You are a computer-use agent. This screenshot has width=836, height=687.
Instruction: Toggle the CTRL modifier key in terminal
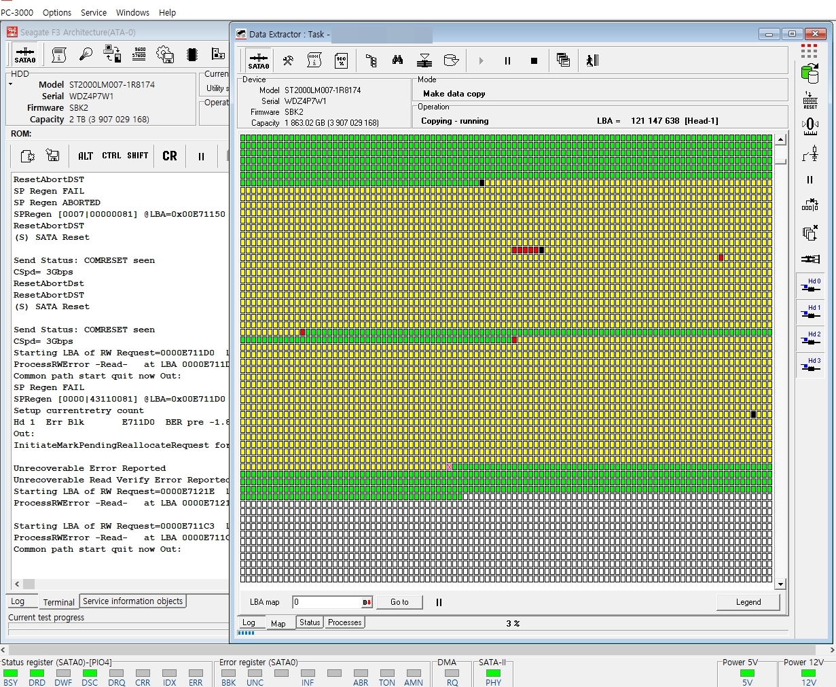pyautogui.click(x=111, y=156)
